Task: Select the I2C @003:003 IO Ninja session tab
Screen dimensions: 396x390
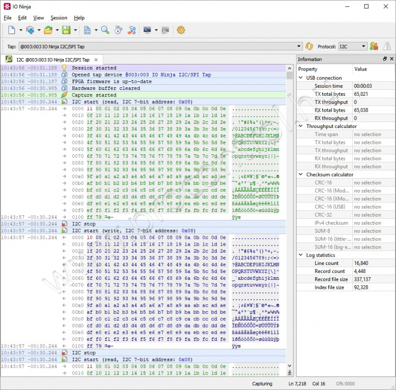Action: point(52,60)
